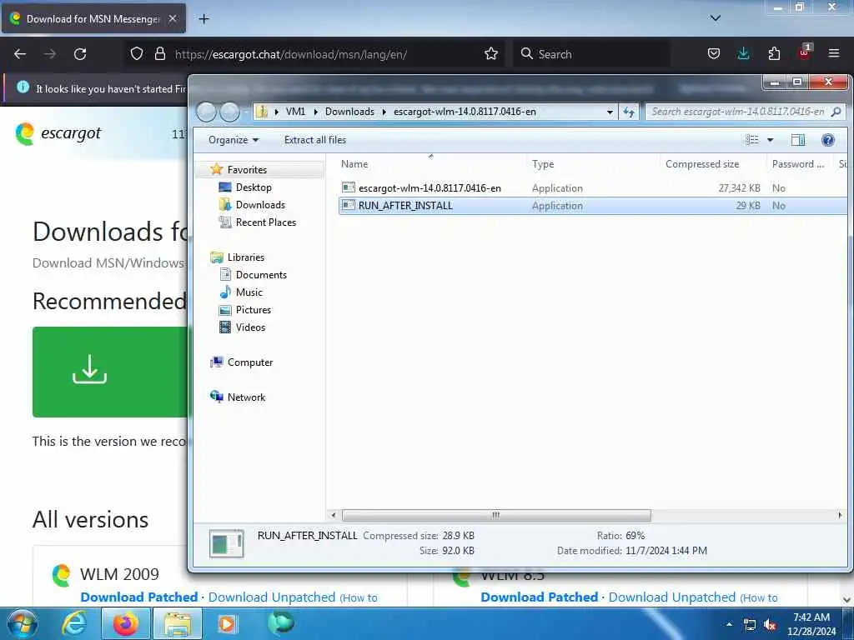
Task: Select the Download for MSN Messenger tab
Action: pos(93,19)
